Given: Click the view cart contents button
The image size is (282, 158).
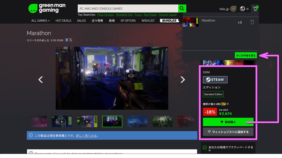Looking at the screenshot, I should [246, 55].
